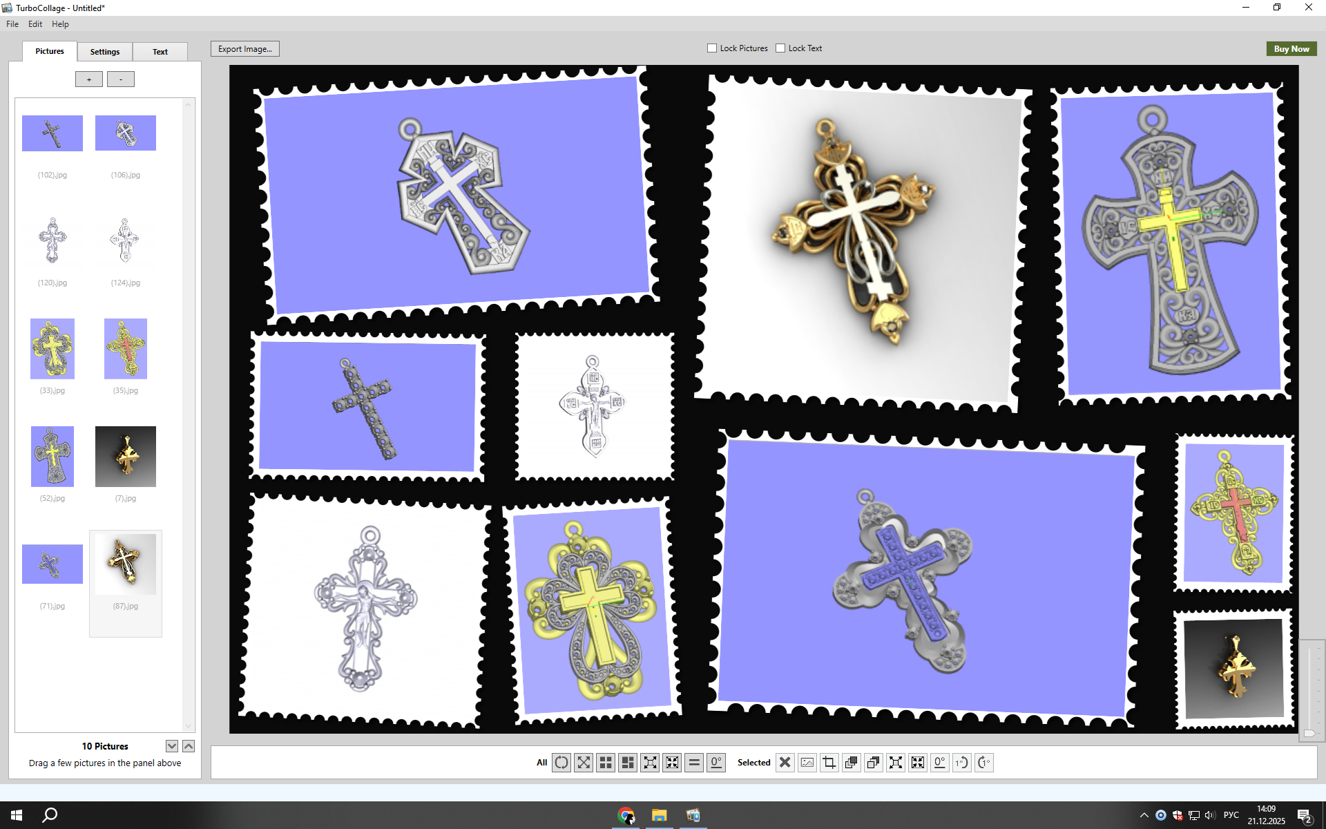Click the Buy Now button
1326x829 pixels.
point(1291,49)
